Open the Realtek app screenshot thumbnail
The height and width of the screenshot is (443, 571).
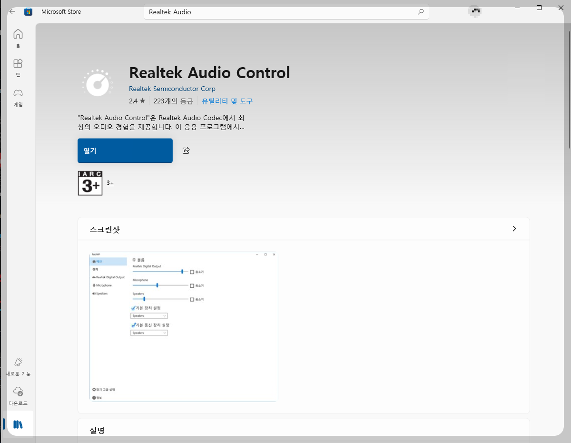[184, 327]
